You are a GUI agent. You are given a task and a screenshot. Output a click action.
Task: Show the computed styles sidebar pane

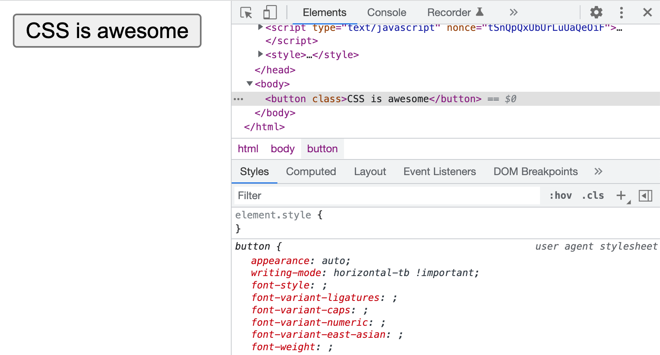point(645,196)
